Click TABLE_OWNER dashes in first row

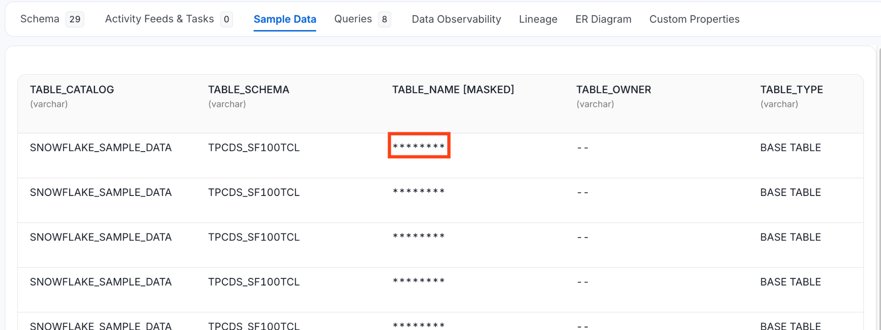tap(583, 148)
